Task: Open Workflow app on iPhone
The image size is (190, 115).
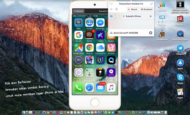Action: (100, 60)
